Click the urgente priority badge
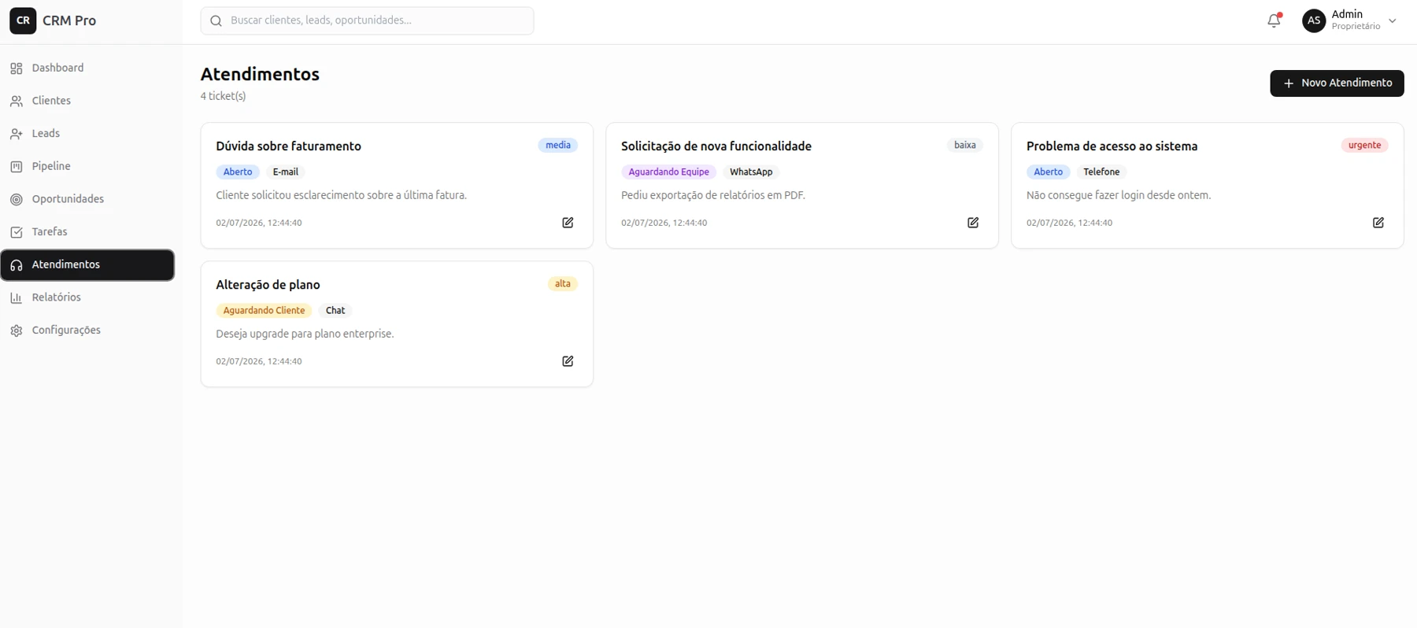Viewport: 1417px width, 628px height. point(1364,146)
